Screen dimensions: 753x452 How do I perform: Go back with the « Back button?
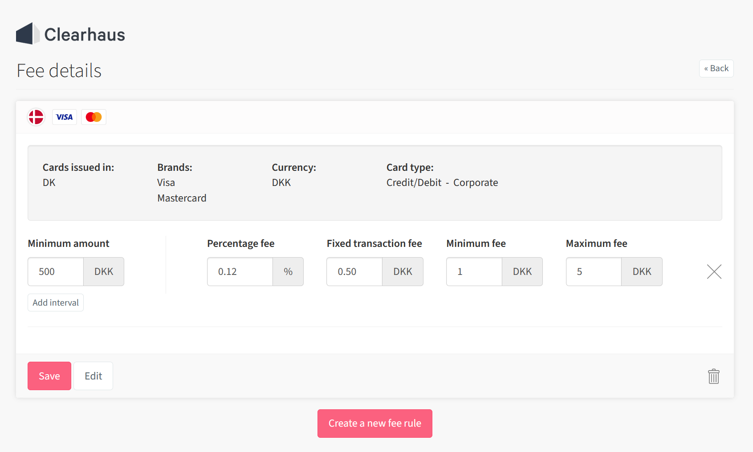[716, 69]
